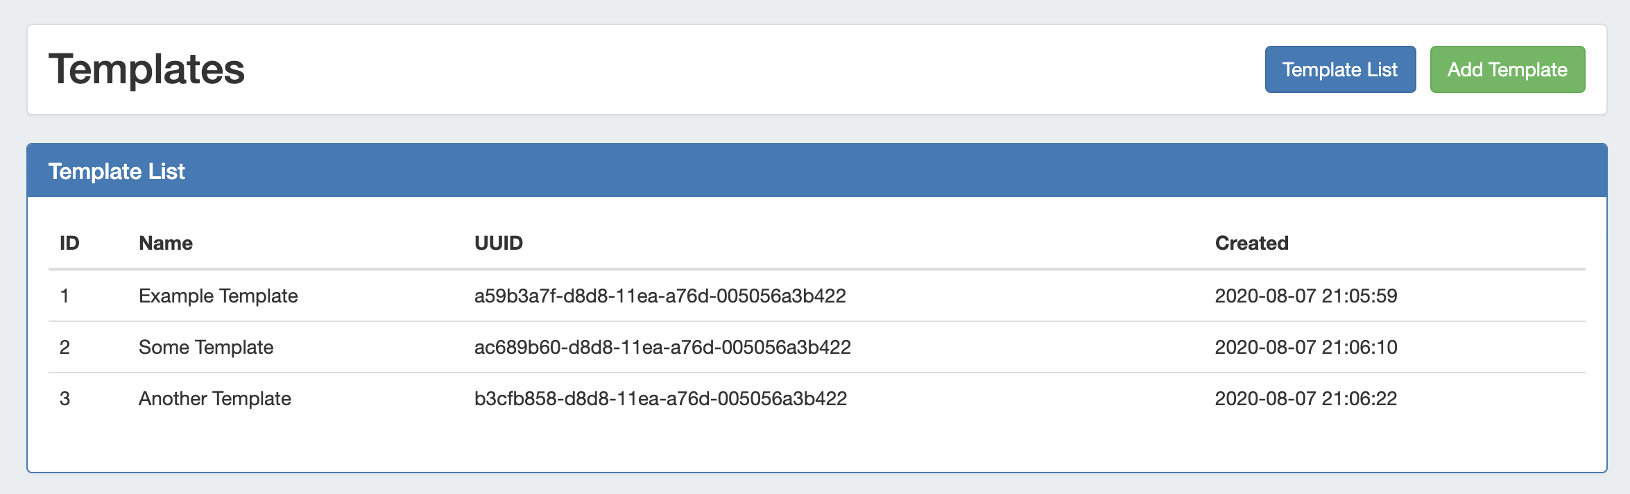Click the UUID column header
The height and width of the screenshot is (494, 1630).
click(x=498, y=243)
